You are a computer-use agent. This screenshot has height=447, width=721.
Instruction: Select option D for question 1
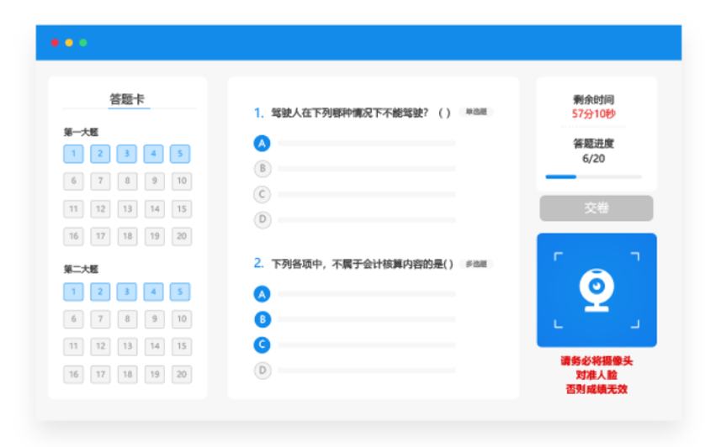(262, 220)
